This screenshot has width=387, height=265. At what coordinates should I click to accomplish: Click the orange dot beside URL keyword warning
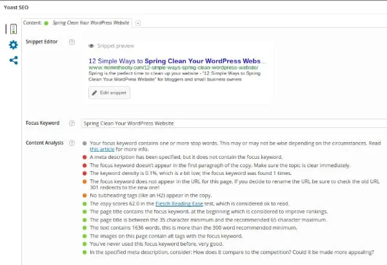pos(84,181)
